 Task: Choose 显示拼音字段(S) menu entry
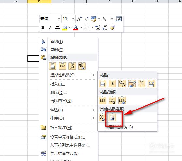pyautogui.click(x=68, y=154)
